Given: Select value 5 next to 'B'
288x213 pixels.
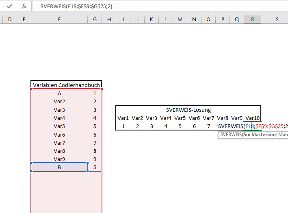Looking at the screenshot, I should pos(95,167).
